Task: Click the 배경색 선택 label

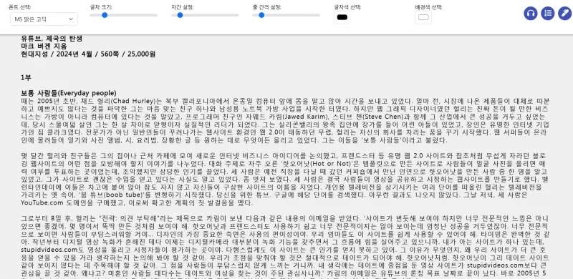Action: pos(428,7)
